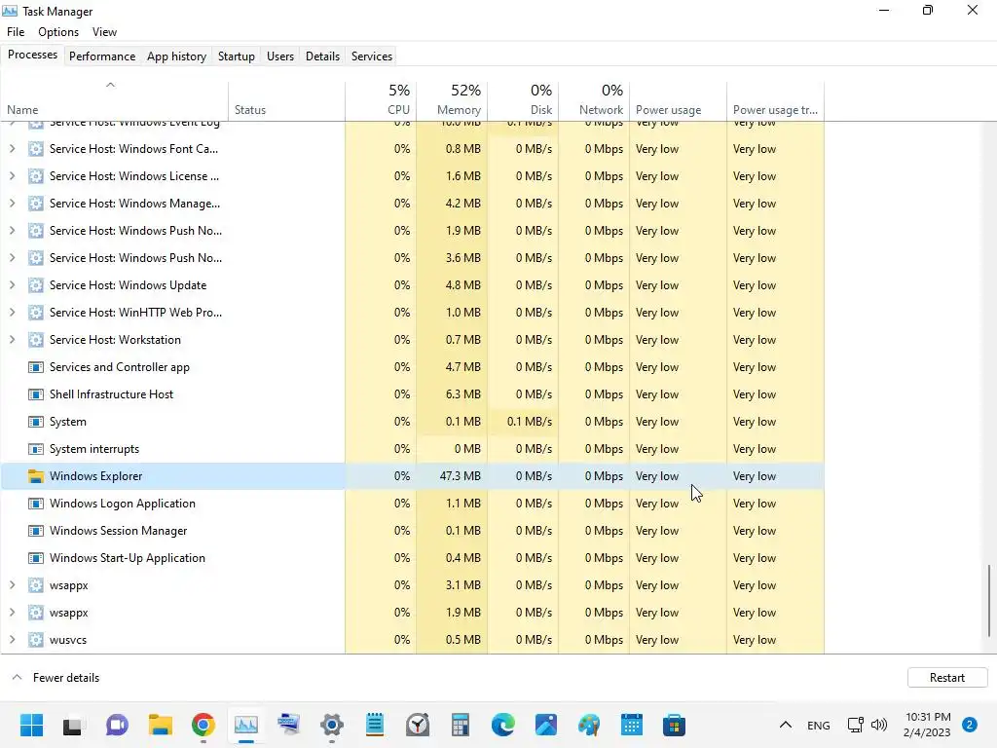Switch to the Details tab
This screenshot has width=997, height=748.
click(x=322, y=56)
